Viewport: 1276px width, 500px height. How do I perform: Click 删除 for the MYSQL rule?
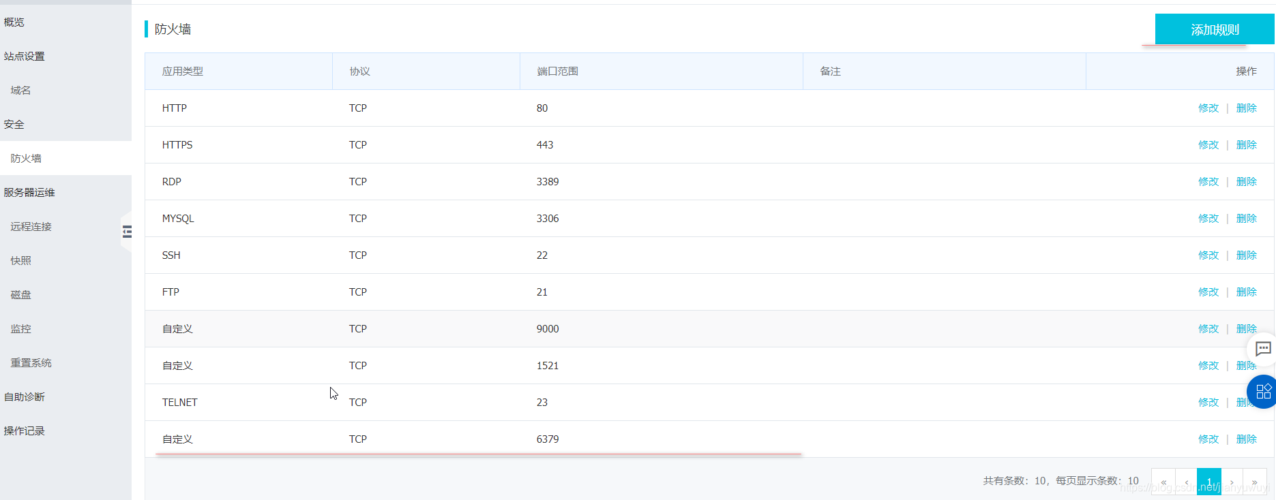(1247, 218)
